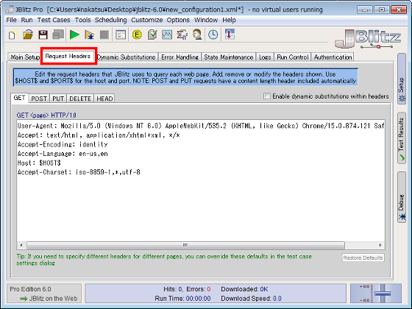Click the horizontal scrollbar thumb

(x=185, y=245)
